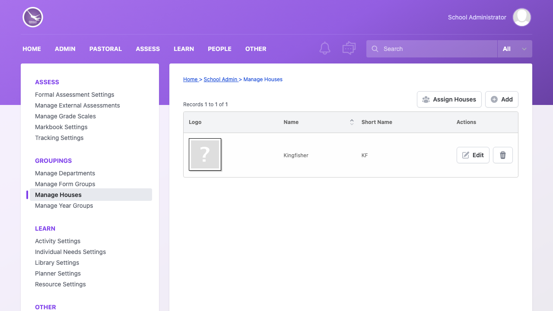Viewport: 553px width, 311px height.
Task: Click the Kingfisher logo placeholder thumbnail
Action: 205,155
